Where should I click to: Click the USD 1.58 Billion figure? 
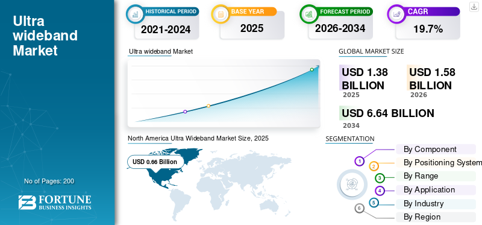pyautogui.click(x=432, y=79)
